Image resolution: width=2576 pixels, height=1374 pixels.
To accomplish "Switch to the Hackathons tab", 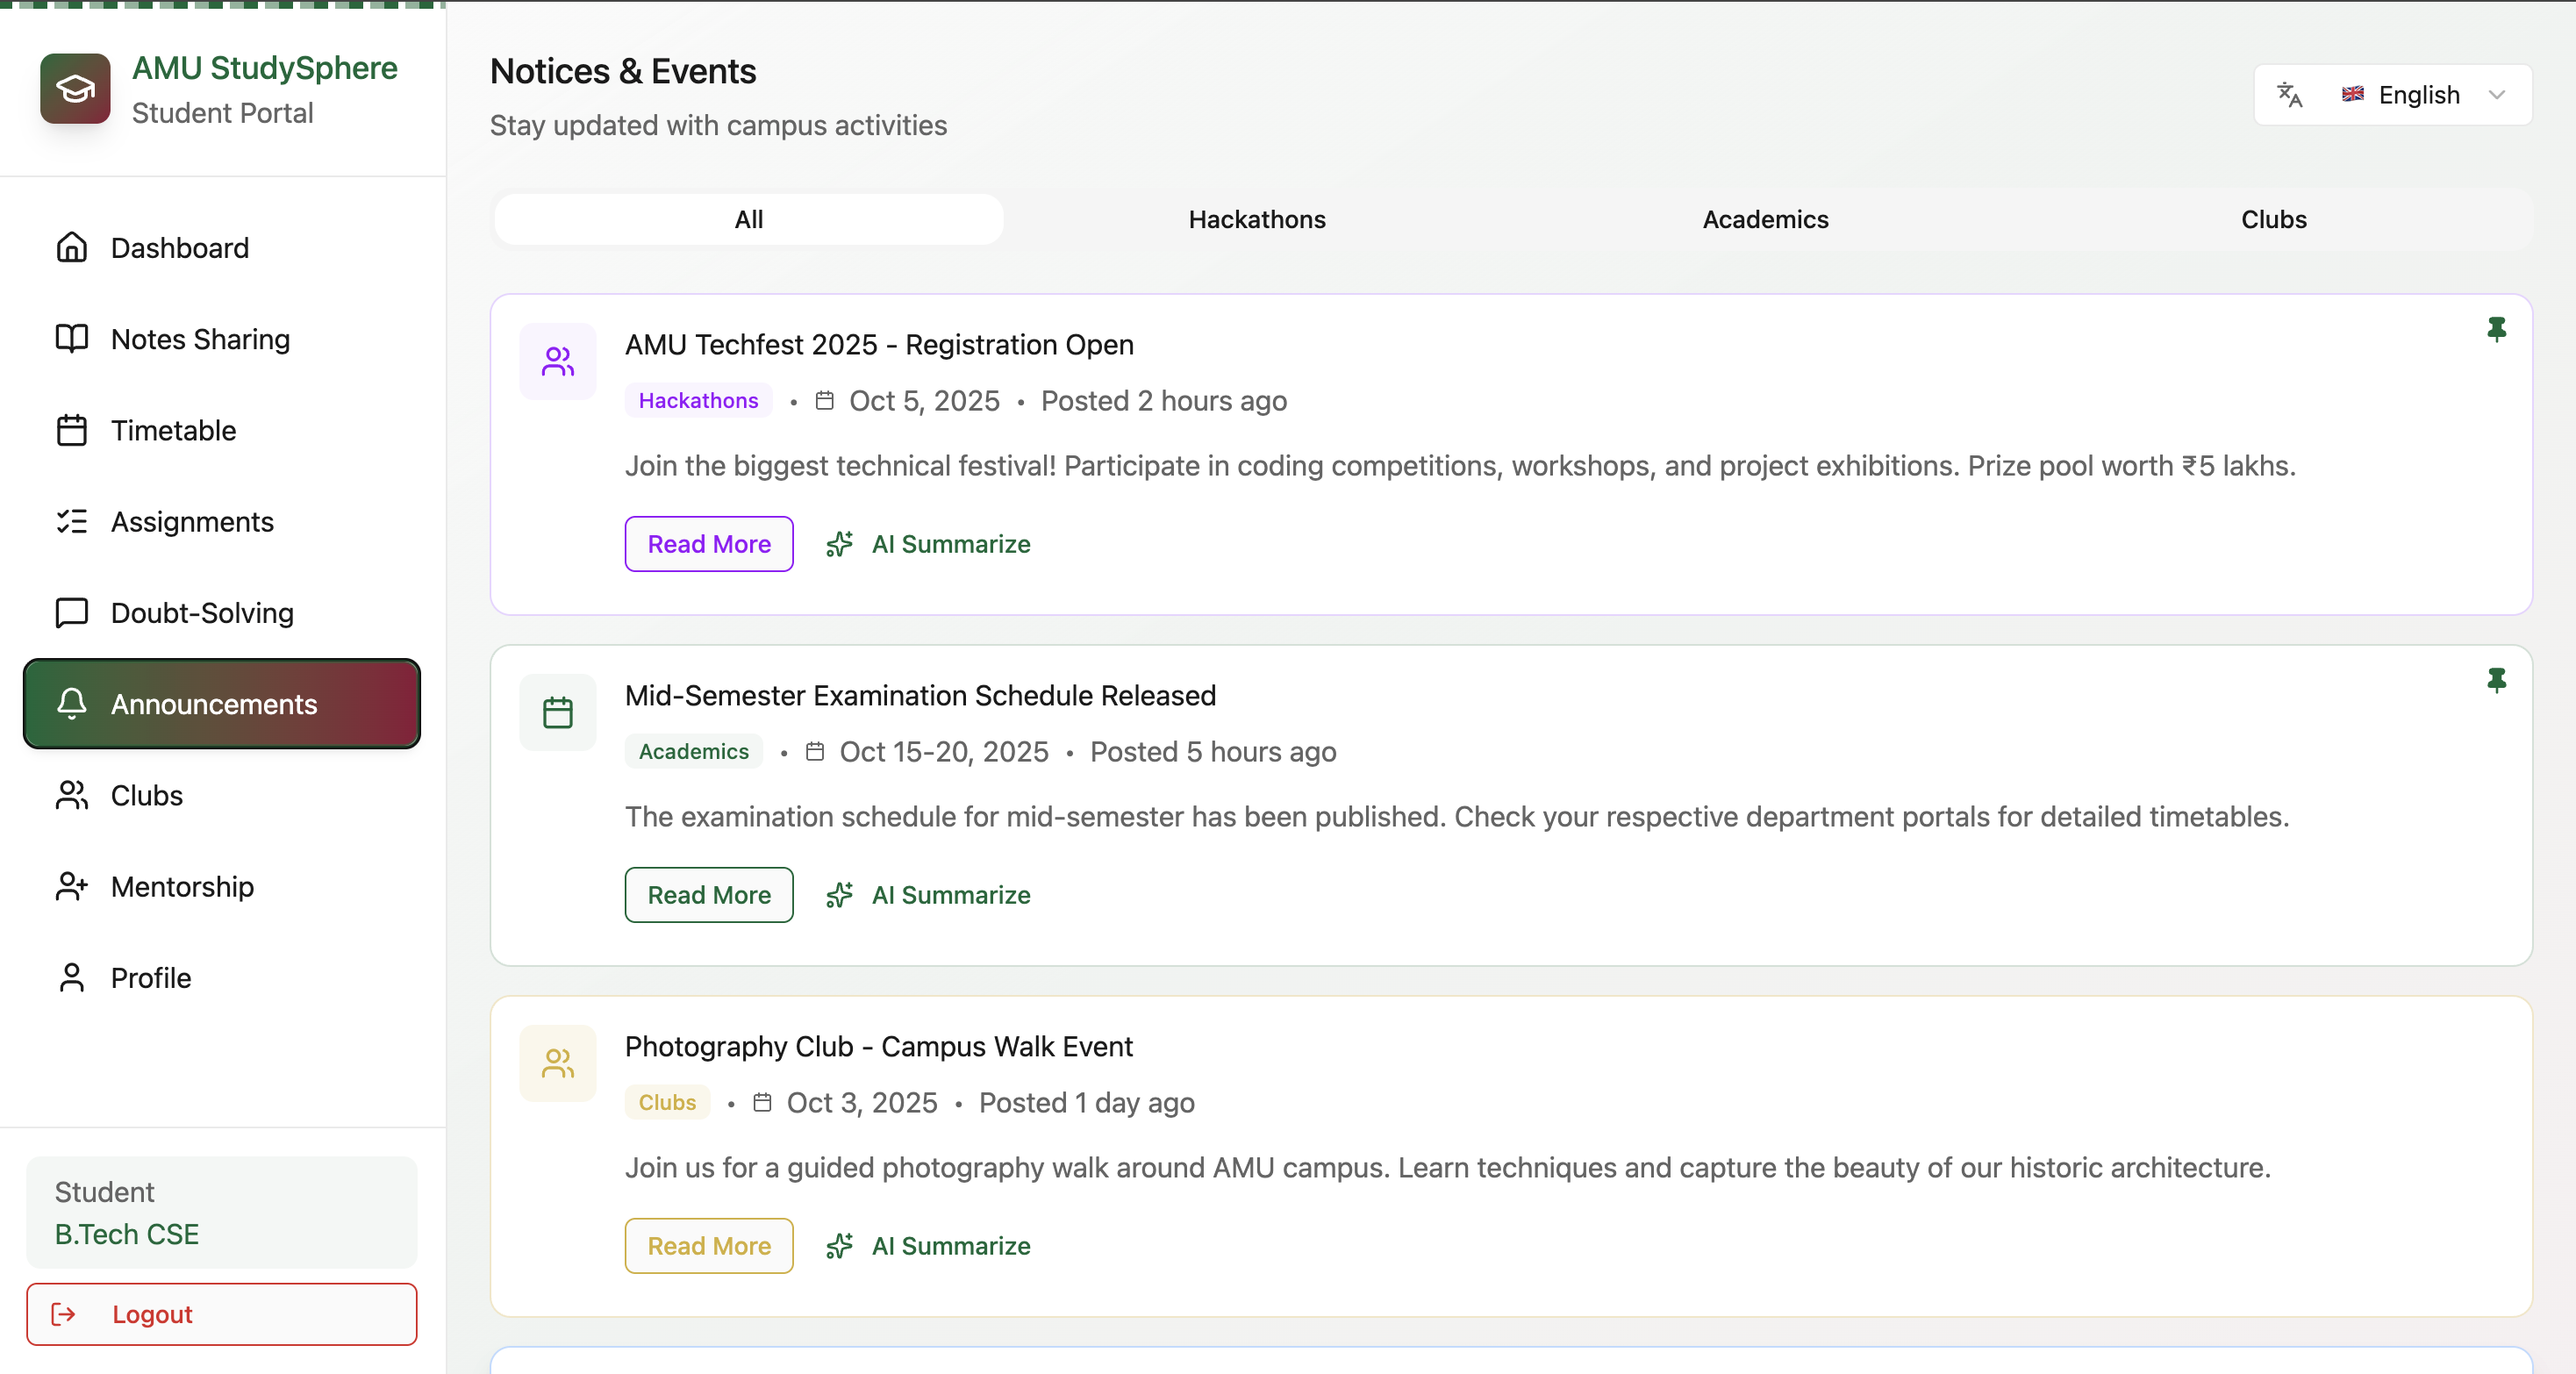I will click(x=1256, y=219).
